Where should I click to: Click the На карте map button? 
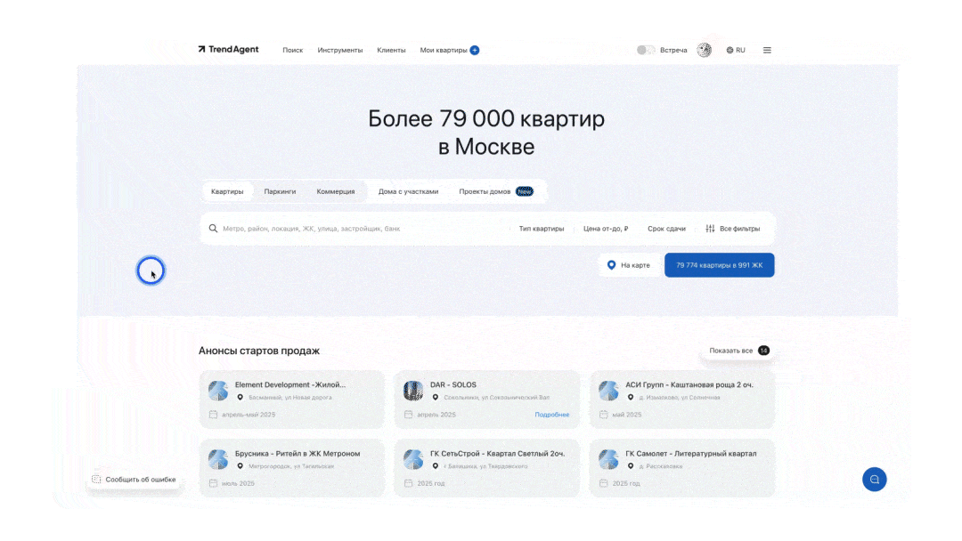628,265
